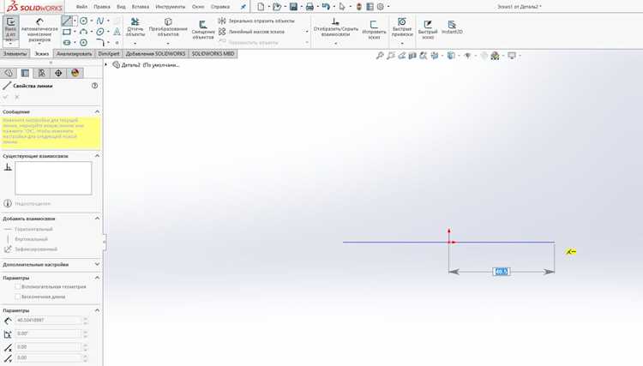Open the Вставка menu
The image size is (643, 366).
pyautogui.click(x=141, y=7)
